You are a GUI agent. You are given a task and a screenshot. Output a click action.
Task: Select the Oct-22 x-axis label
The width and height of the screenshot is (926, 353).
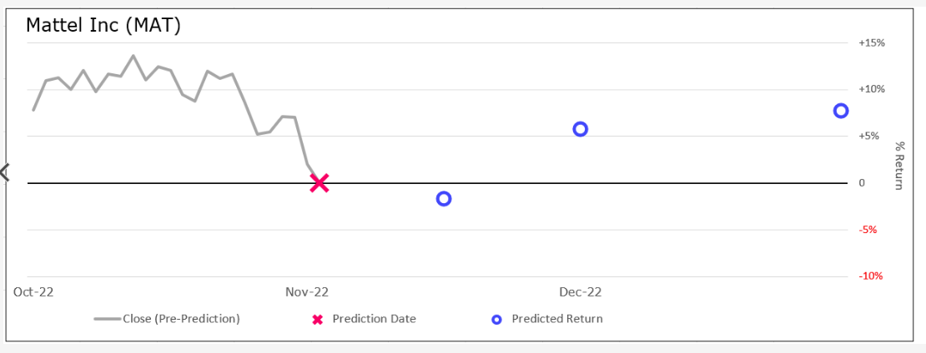tap(34, 292)
